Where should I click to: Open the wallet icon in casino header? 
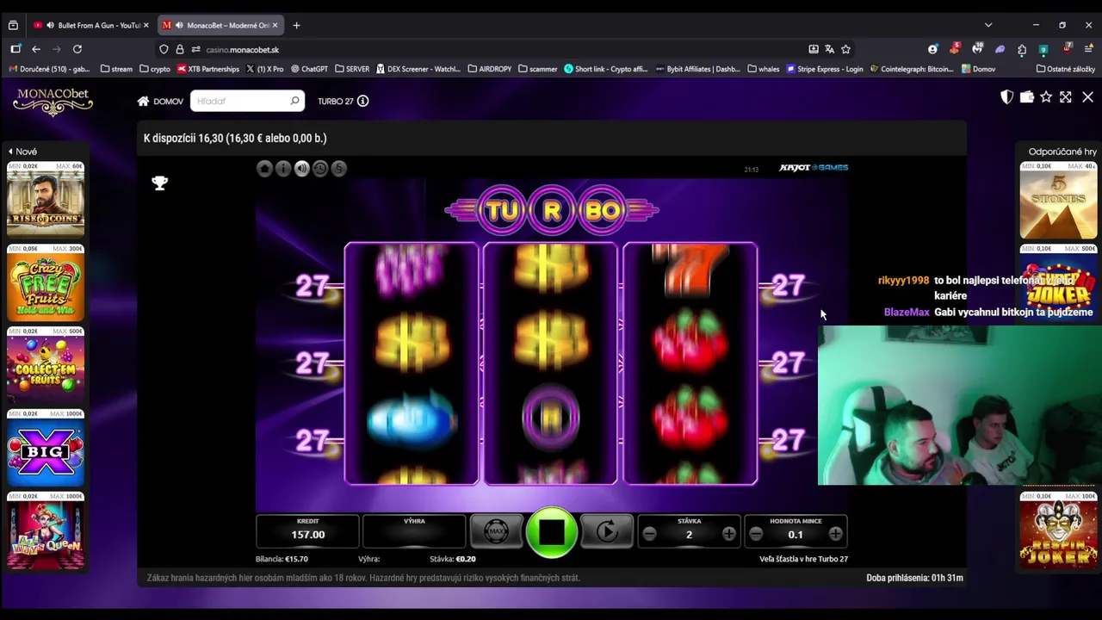coord(1026,97)
